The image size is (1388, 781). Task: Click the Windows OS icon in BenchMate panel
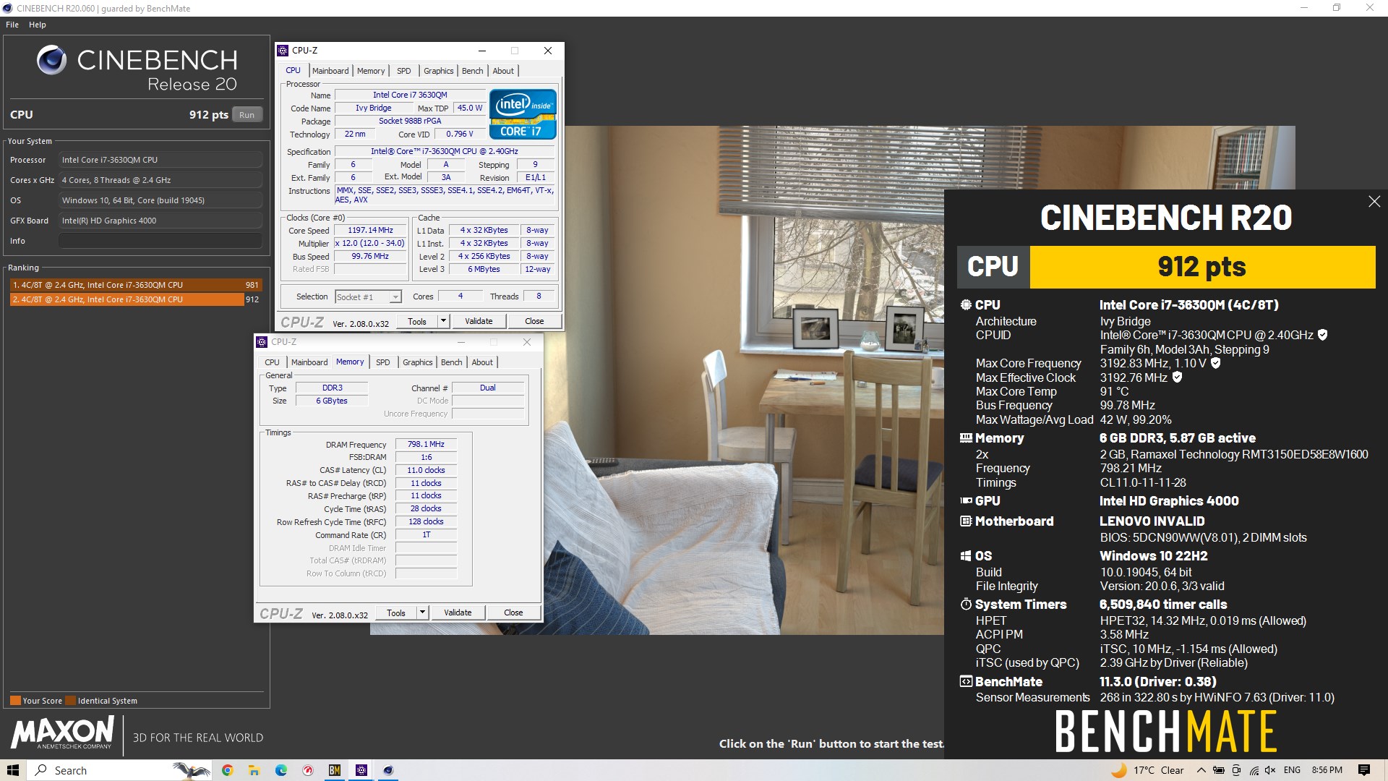(x=966, y=555)
